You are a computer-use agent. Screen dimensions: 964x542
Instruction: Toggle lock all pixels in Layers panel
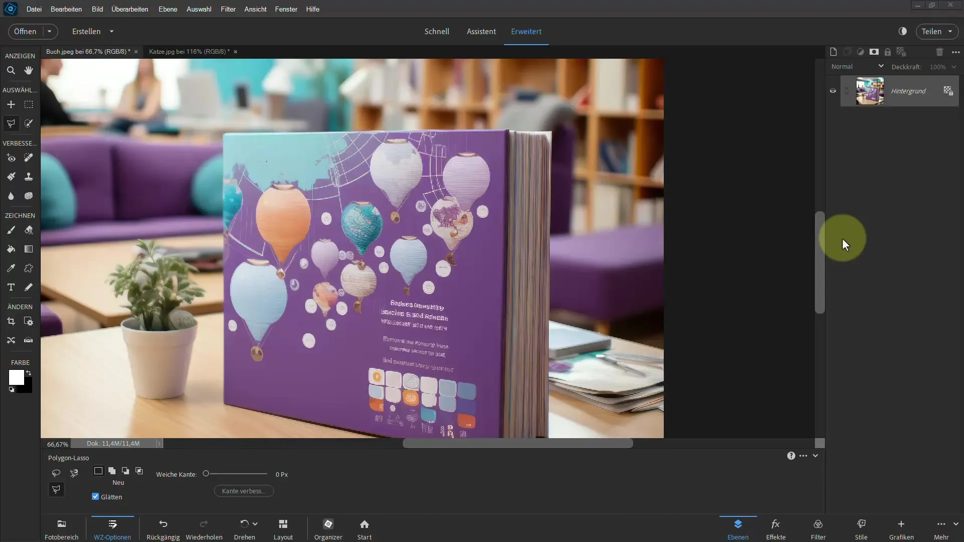[x=888, y=52]
